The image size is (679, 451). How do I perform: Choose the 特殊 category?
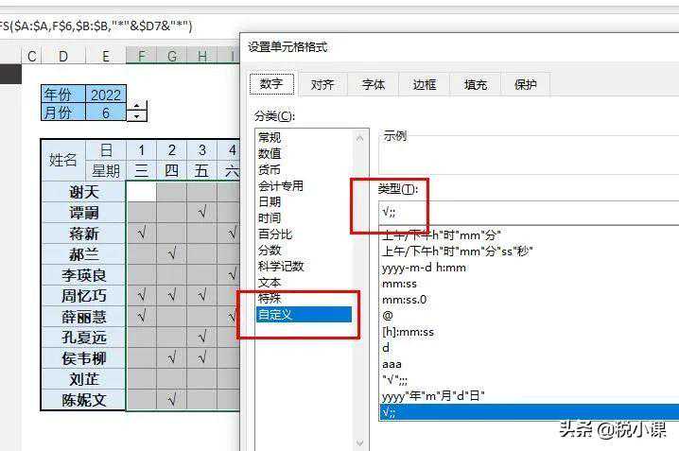pyautogui.click(x=270, y=298)
